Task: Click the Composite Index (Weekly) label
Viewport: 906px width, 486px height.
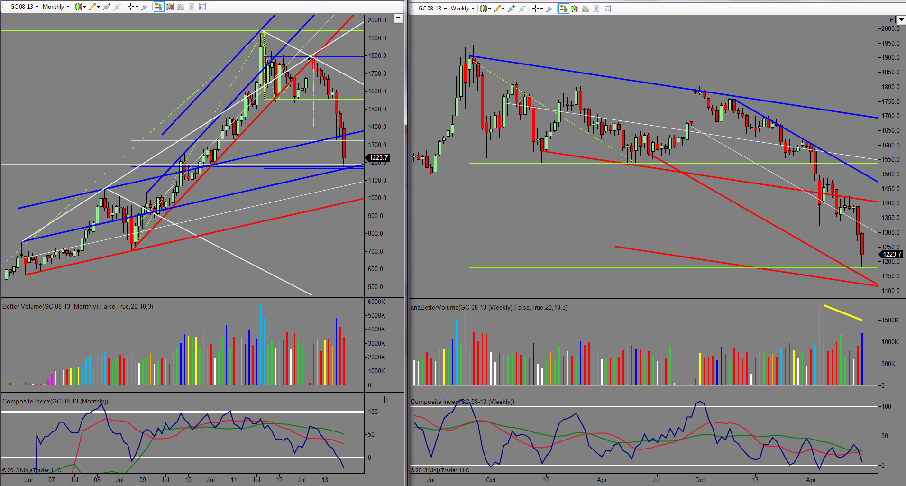Action: pyautogui.click(x=462, y=402)
